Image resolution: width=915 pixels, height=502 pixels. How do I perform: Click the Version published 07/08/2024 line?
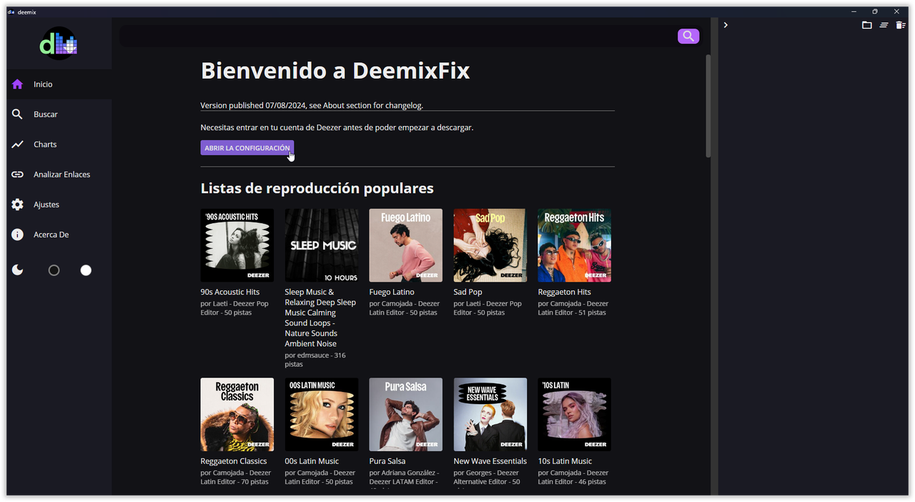312,106
